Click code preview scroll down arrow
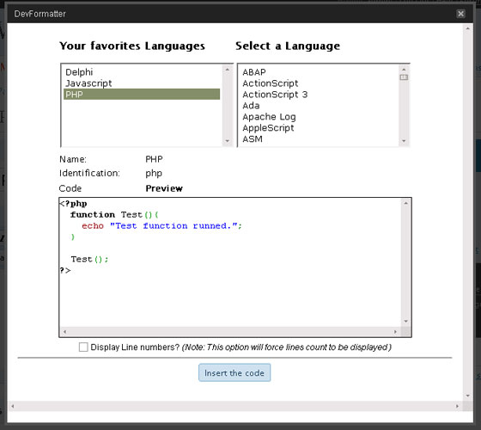This screenshot has height=430, width=481. [x=405, y=322]
